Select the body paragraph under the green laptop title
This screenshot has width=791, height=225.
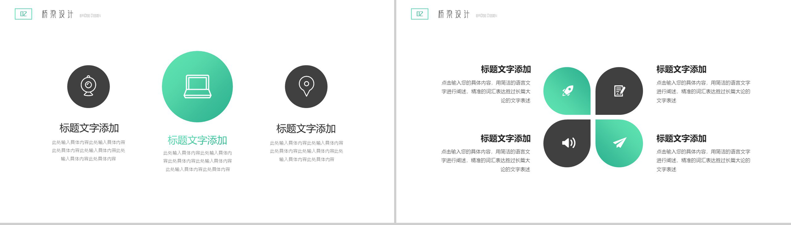(197, 161)
